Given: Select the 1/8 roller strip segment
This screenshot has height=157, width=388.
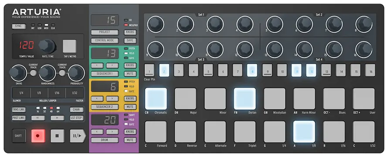Looking at the screenshot, I should tap(39, 93).
